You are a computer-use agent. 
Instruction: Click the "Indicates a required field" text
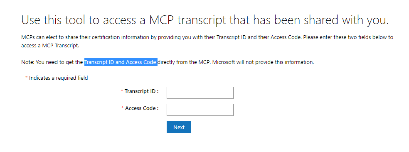[59, 78]
